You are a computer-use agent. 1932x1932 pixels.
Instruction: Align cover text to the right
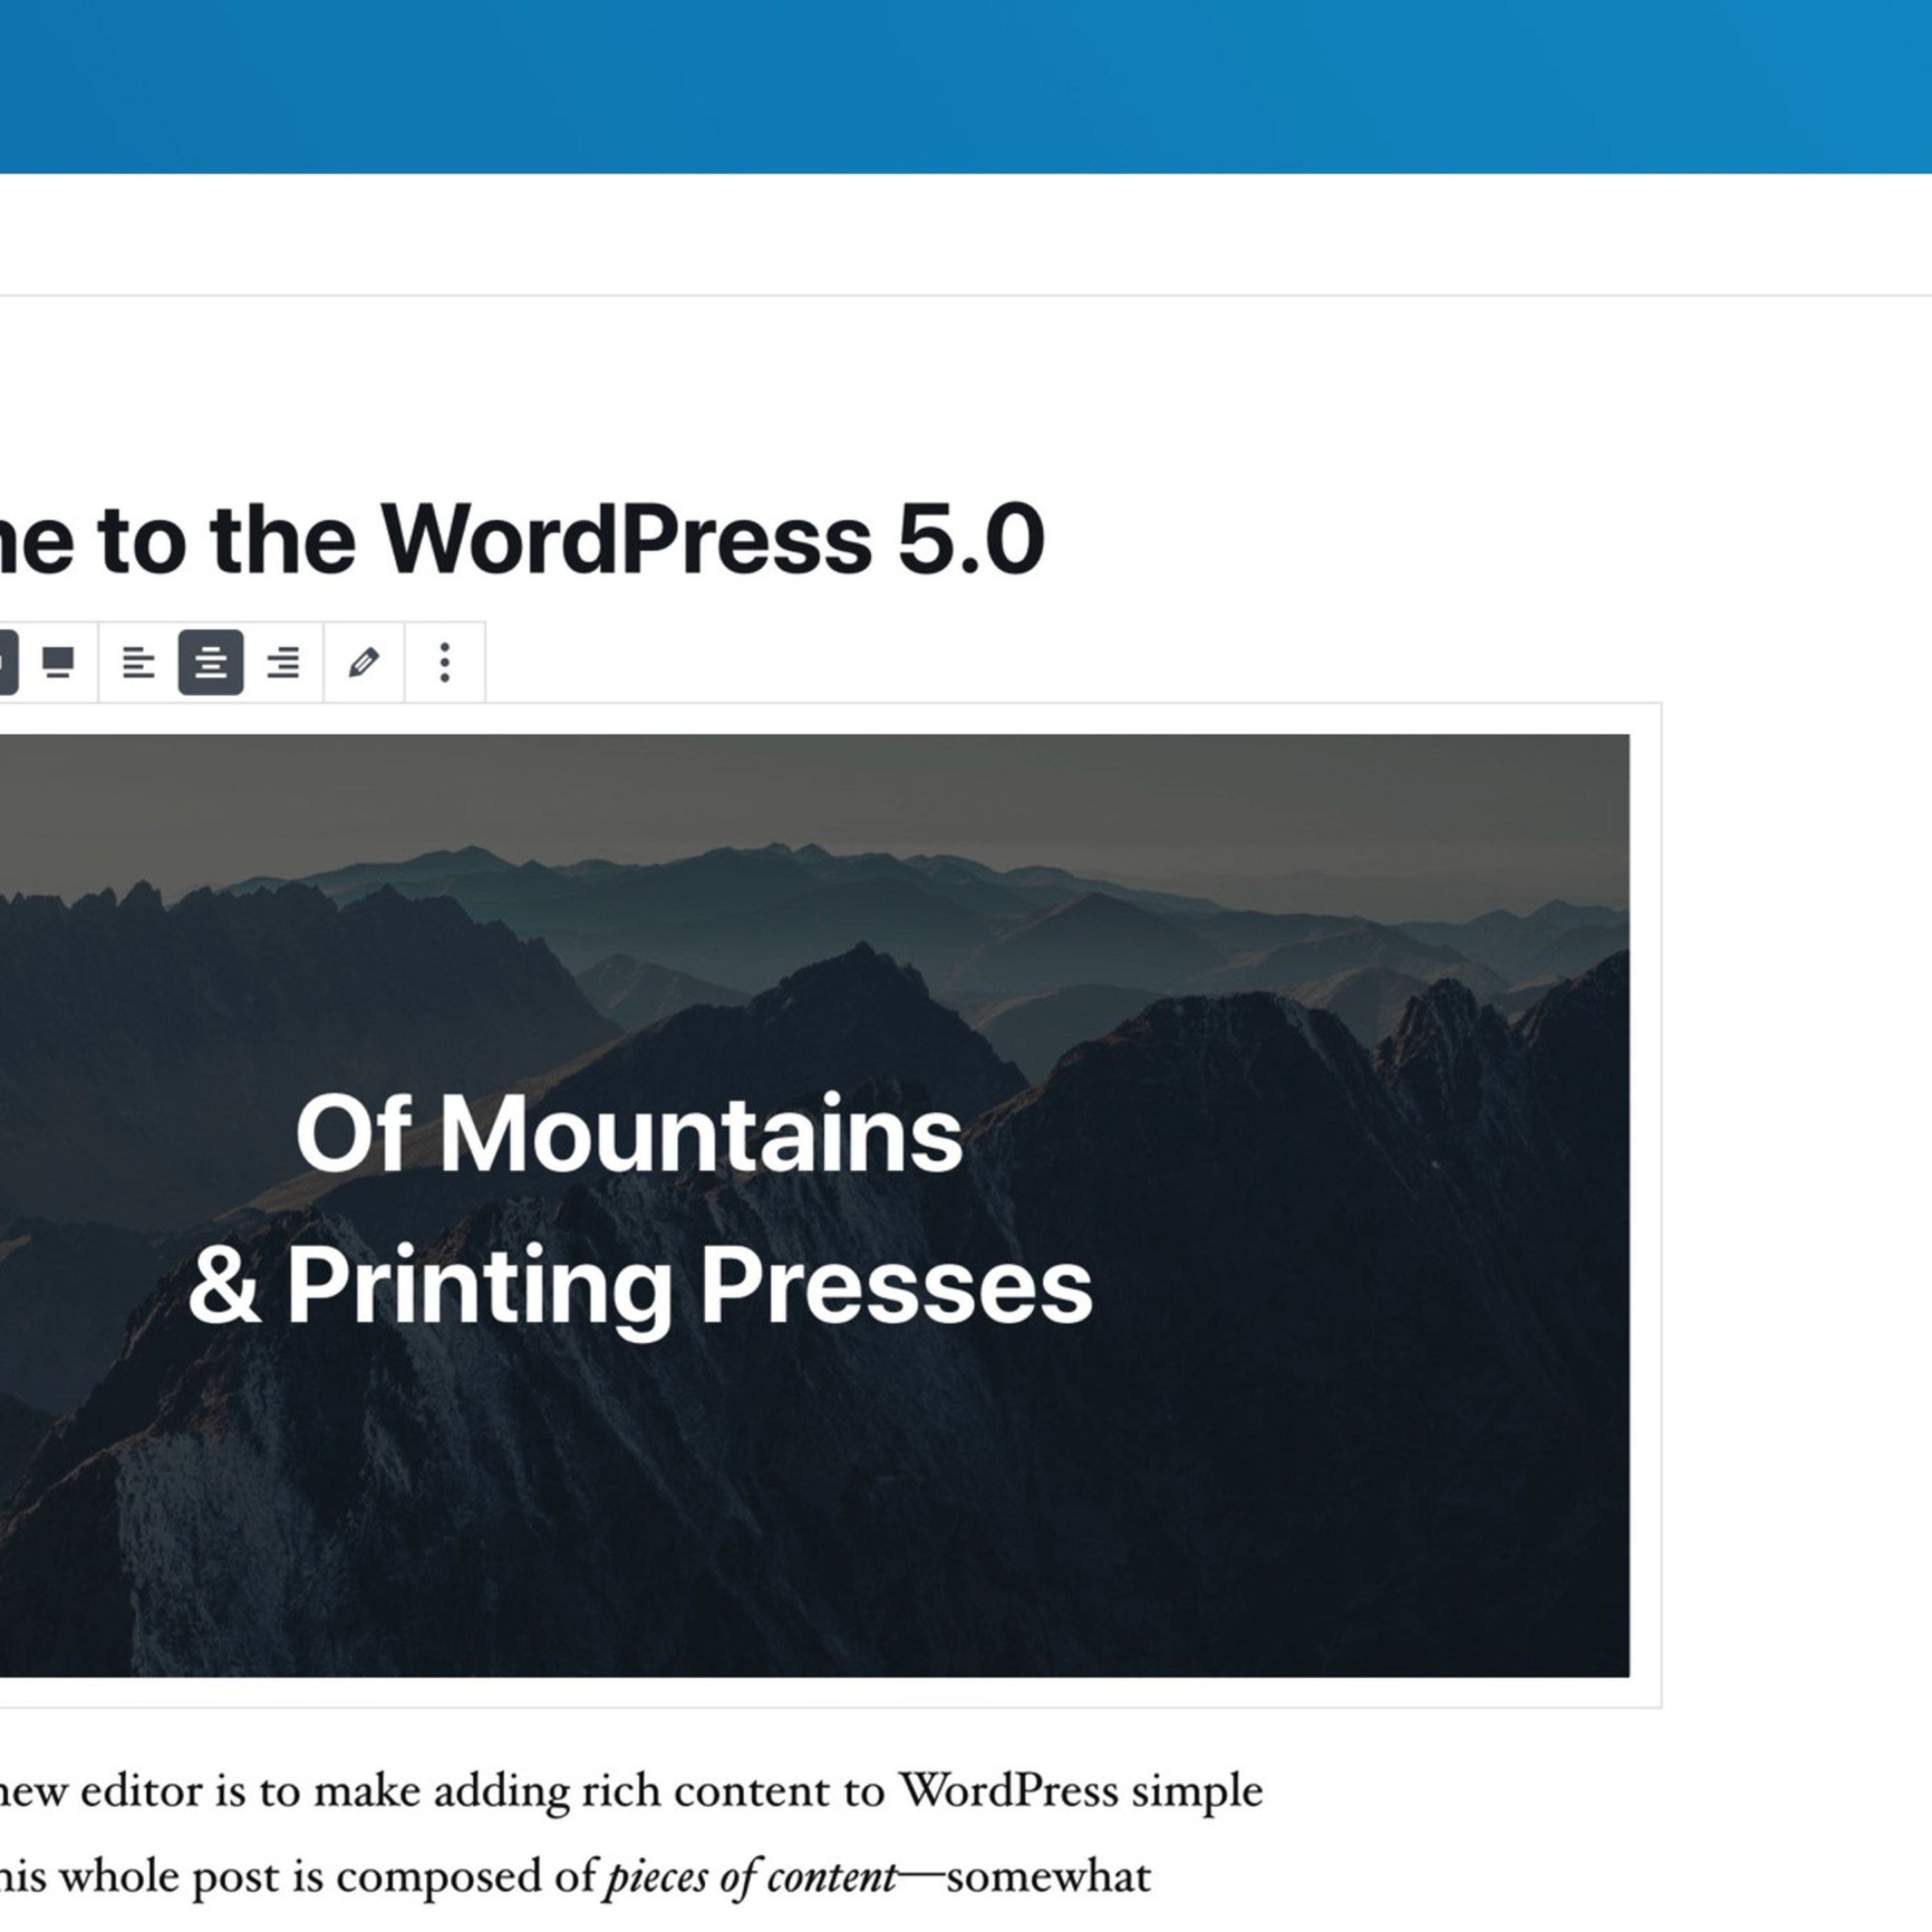pos(283,662)
